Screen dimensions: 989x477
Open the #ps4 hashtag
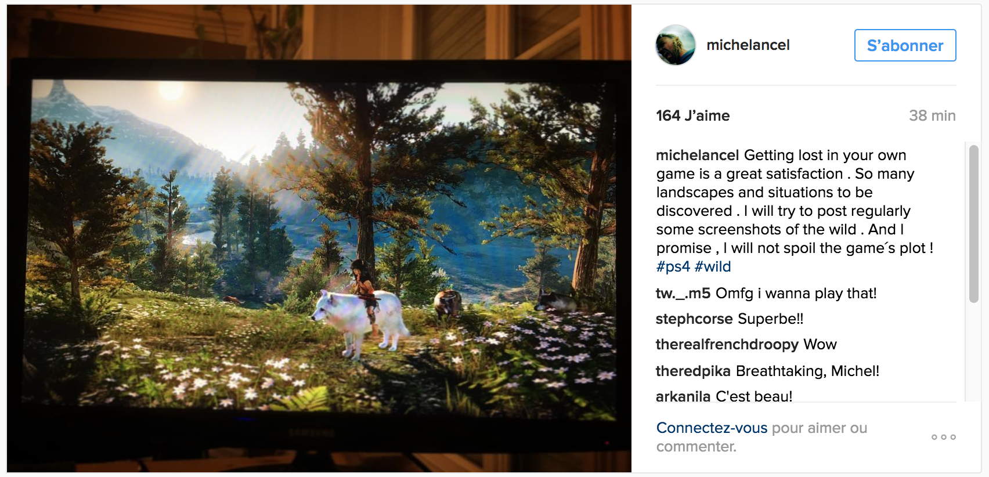(x=673, y=266)
